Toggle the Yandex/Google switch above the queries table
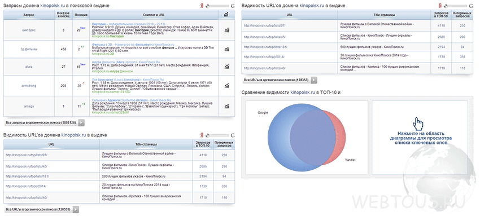Viewport: 480px width, 216px height. click(x=217, y=6)
